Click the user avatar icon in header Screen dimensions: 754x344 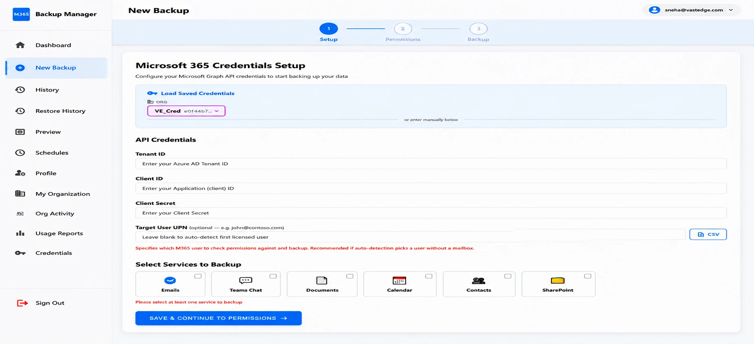tap(654, 10)
